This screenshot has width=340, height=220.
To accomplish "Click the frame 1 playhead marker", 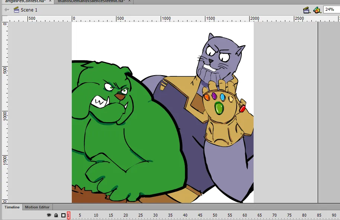I will tap(68, 215).
